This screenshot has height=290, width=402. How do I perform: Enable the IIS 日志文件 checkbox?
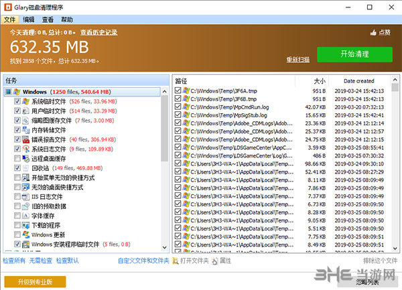pos(17,196)
